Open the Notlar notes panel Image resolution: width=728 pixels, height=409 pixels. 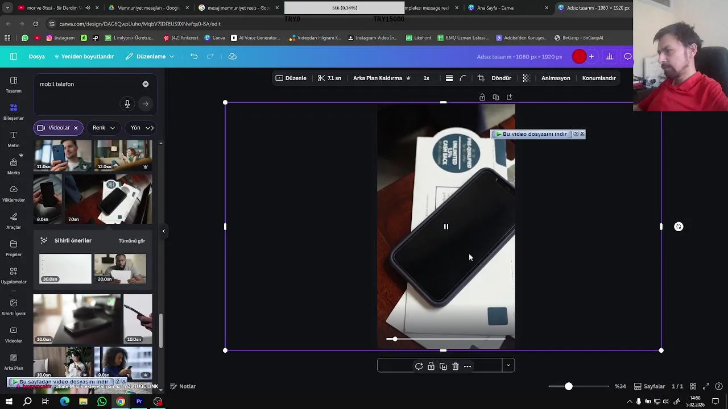click(x=183, y=386)
